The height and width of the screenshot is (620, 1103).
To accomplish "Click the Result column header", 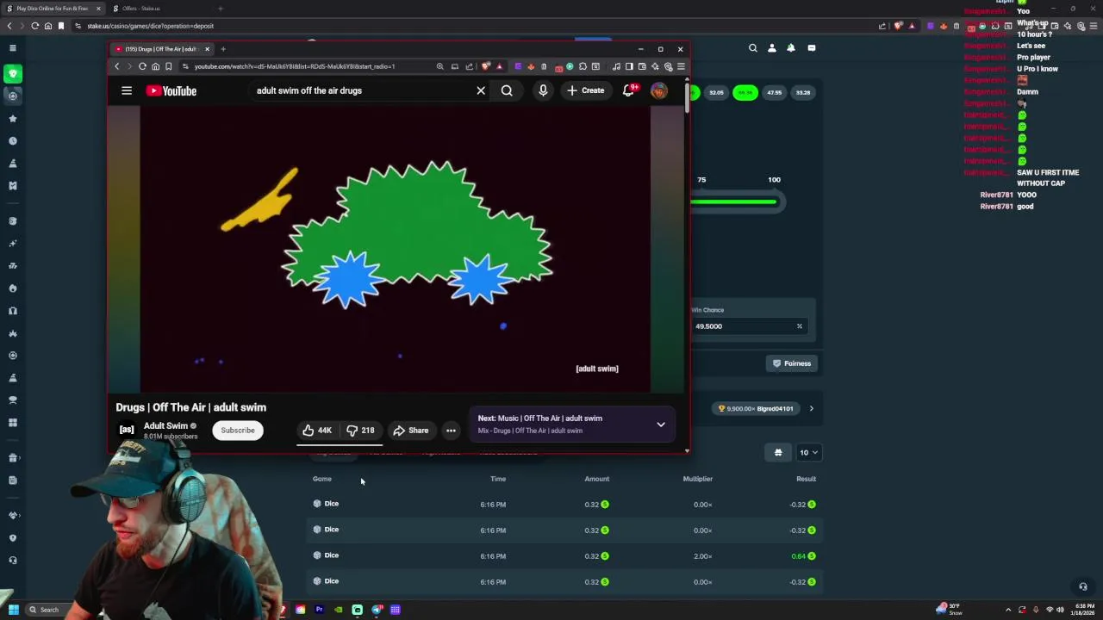I will pos(806,479).
